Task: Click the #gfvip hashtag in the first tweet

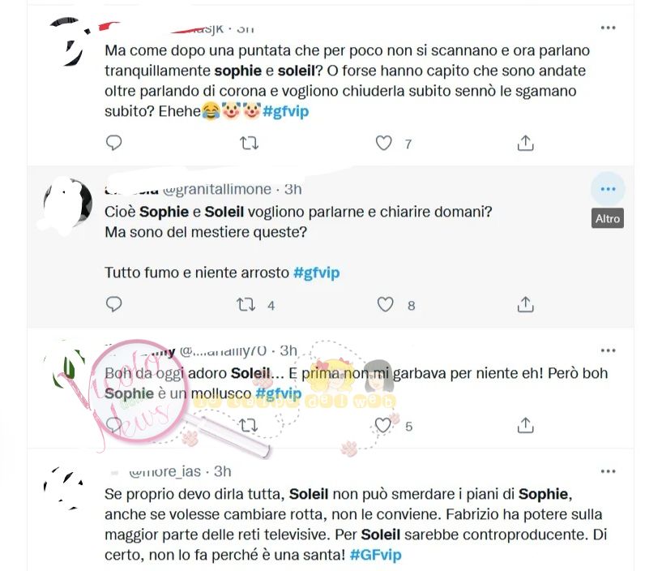Action: coord(286,111)
